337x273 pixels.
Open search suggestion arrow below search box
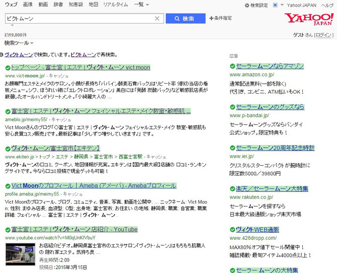[12, 25]
